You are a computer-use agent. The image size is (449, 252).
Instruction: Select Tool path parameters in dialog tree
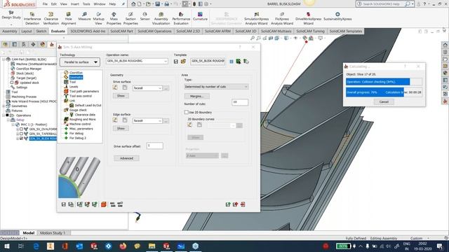point(84,92)
